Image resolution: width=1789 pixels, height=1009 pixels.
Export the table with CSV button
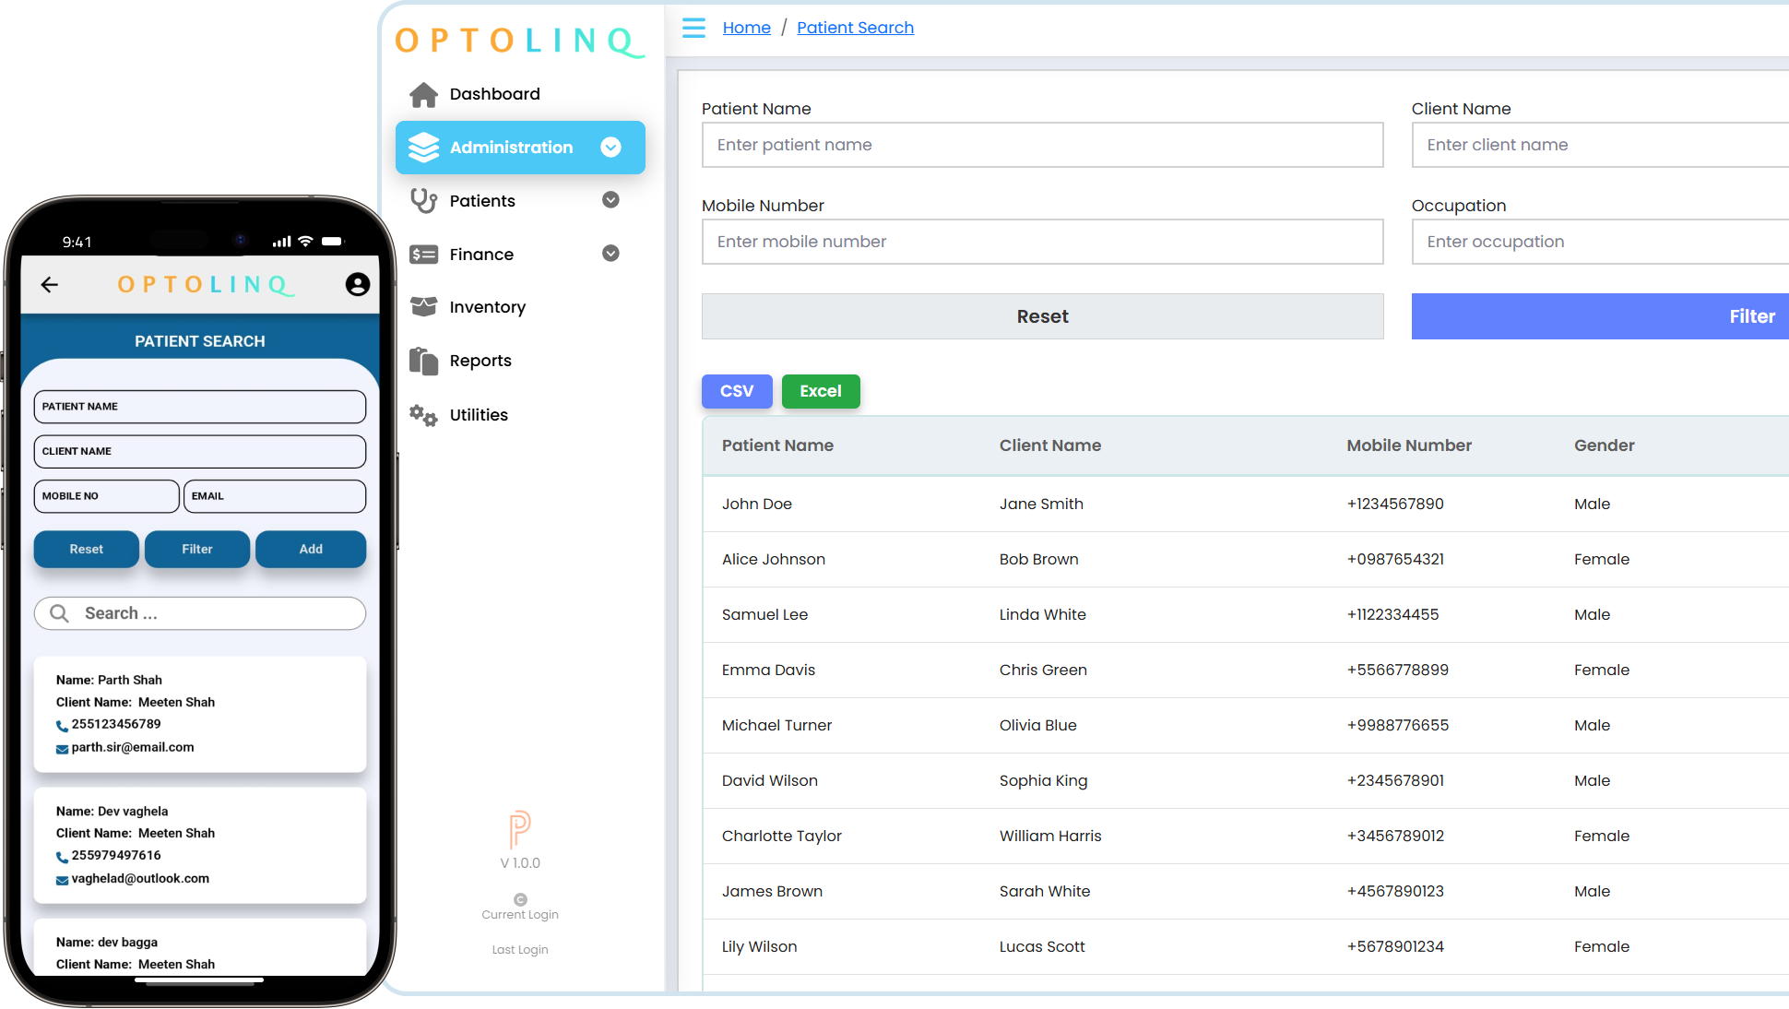(736, 391)
